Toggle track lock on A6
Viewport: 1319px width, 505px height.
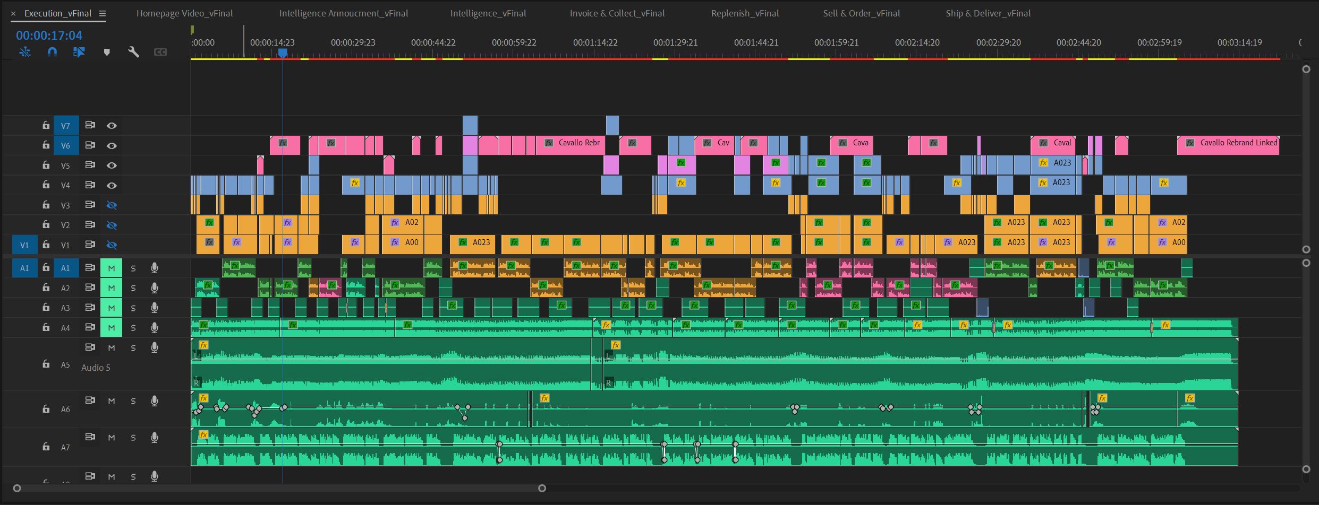[x=46, y=409]
